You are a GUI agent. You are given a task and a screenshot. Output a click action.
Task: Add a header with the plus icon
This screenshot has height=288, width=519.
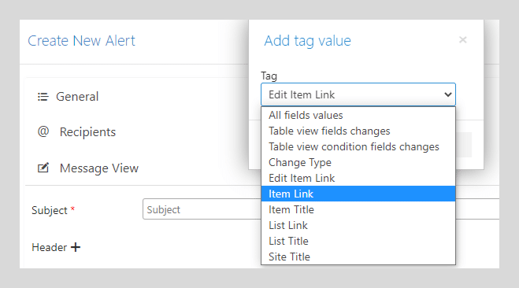[x=76, y=247]
